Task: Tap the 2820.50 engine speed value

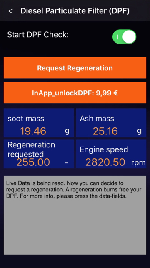Action: coord(105,162)
